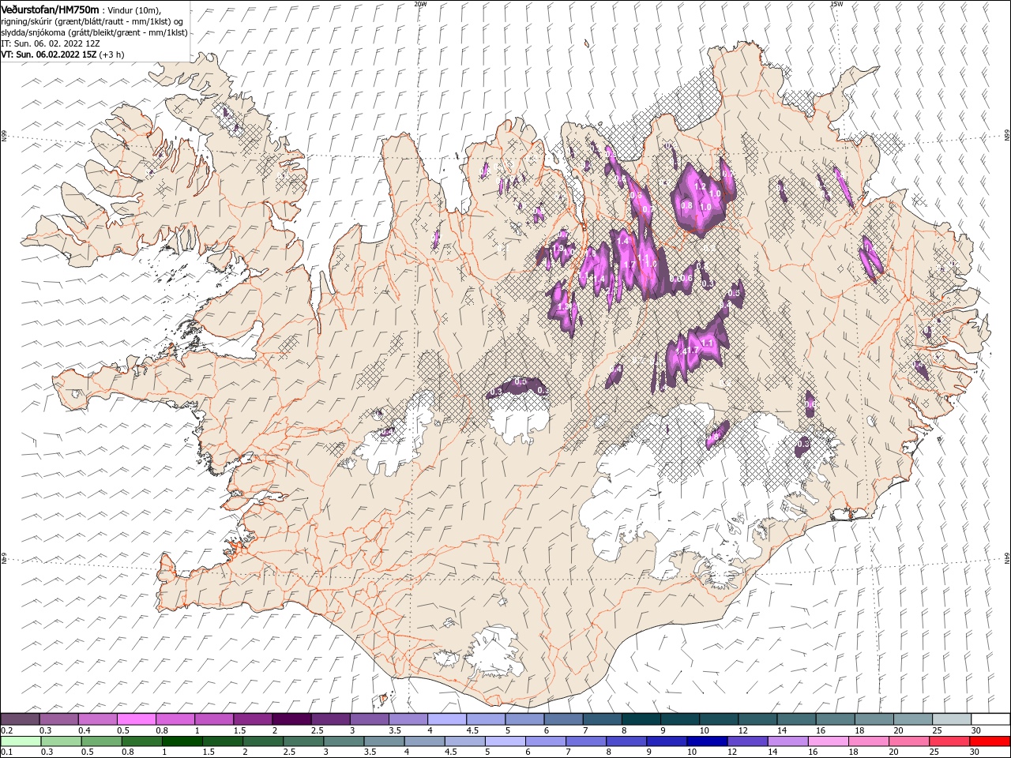Select dark teal upper swatch between 8 and 9

[x=641, y=719]
